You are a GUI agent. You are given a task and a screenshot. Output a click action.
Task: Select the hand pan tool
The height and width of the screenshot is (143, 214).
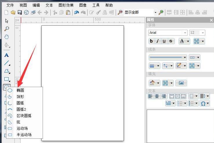coord(7,37)
